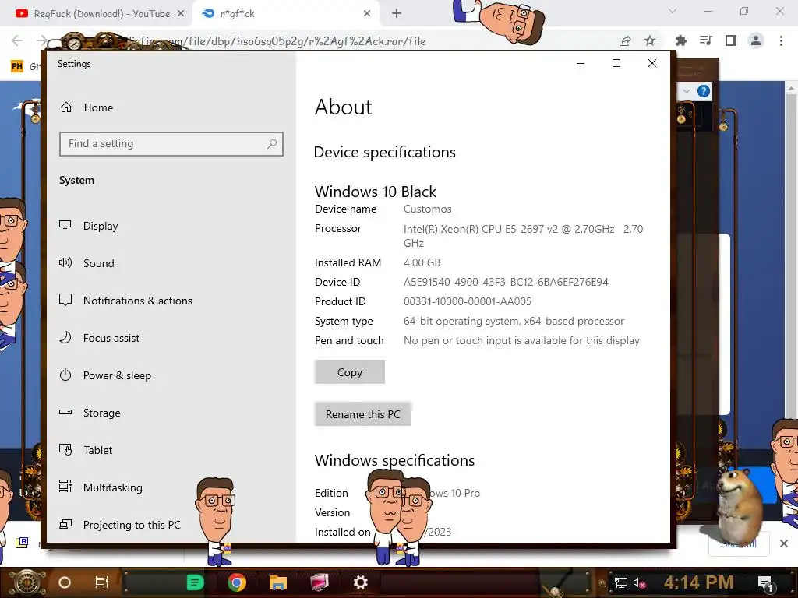Open Chrome extensions puzzle icon

tap(680, 40)
